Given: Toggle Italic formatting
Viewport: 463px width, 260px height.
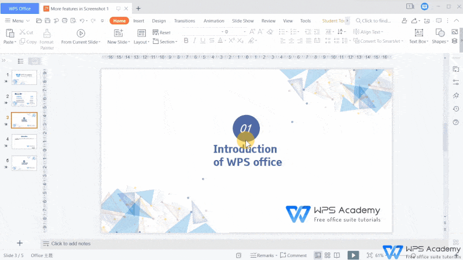Looking at the screenshot, I should coord(194,40).
